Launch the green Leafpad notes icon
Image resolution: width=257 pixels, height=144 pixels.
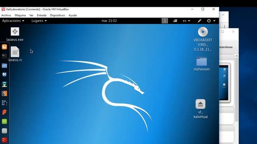click(x=4, y=122)
